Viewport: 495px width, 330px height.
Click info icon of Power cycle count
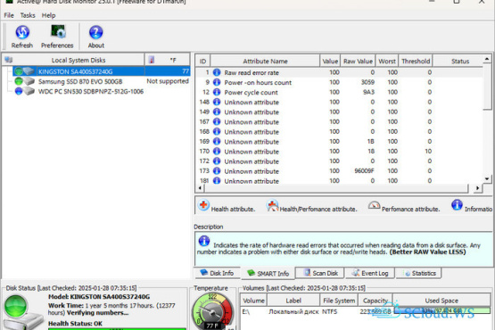pyautogui.click(x=217, y=92)
